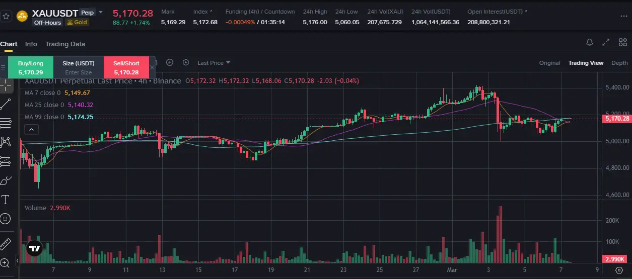Click the MA 25 close 0 indicator label

[44, 105]
